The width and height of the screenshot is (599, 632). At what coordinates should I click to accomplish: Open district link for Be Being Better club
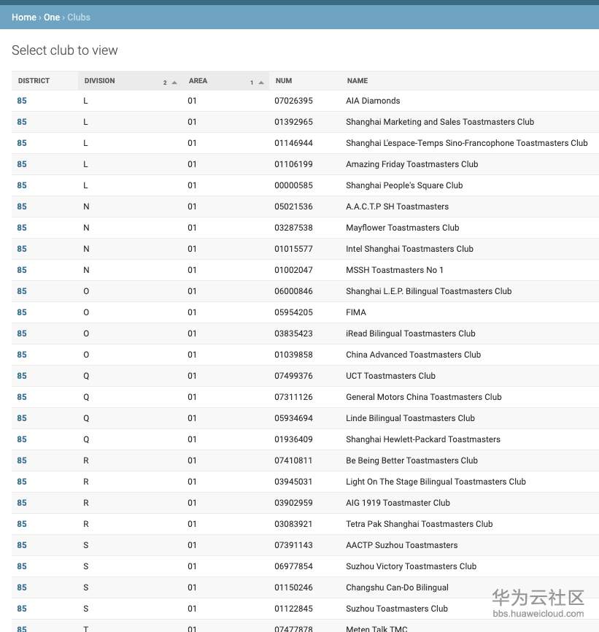[22, 460]
